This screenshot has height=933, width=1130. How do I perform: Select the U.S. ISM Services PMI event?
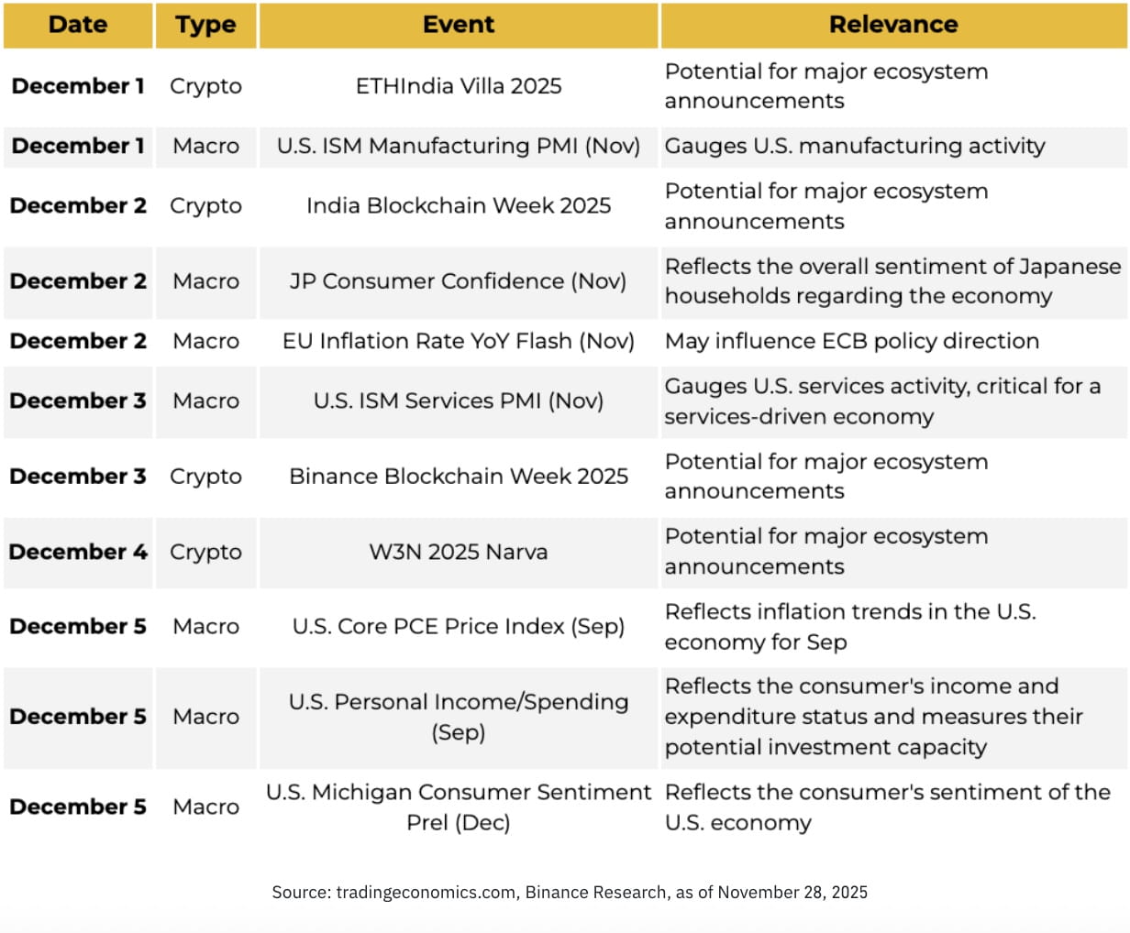(458, 401)
